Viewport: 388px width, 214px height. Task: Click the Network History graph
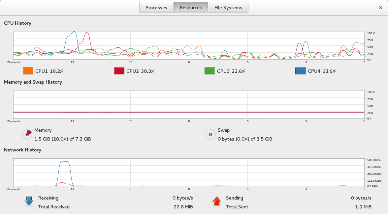[189, 172]
